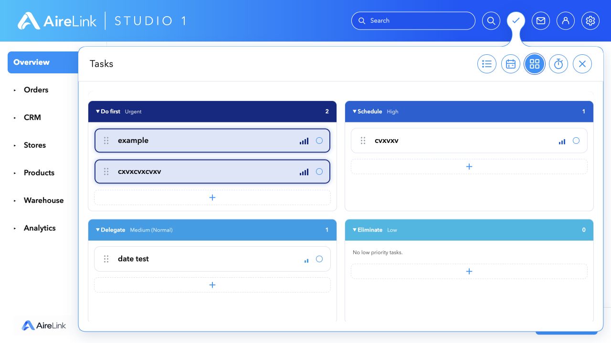611x343 pixels.
Task: Collapse the 'Eliminate' quadrant
Action: pyautogui.click(x=355, y=230)
